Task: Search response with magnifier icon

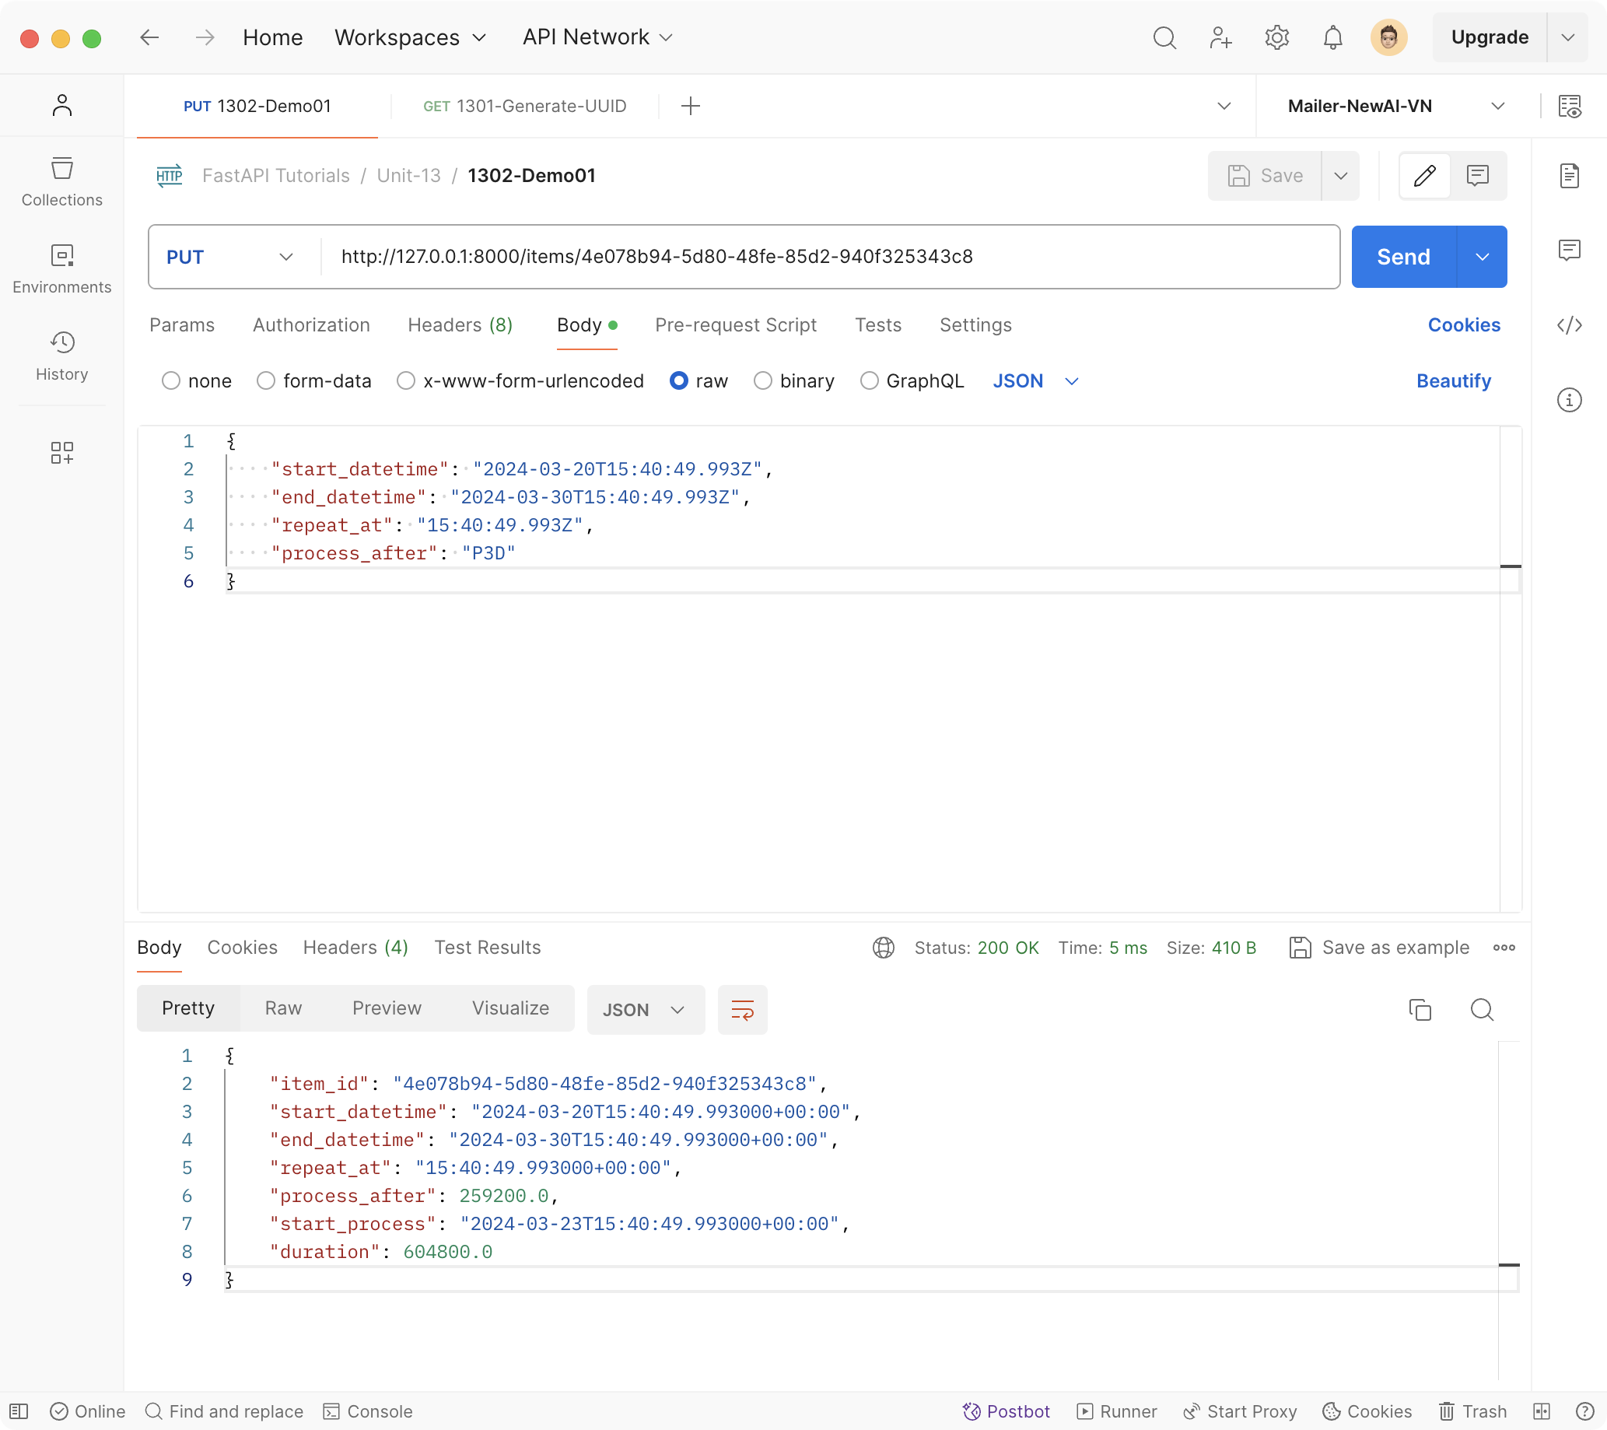Action: [x=1481, y=1009]
